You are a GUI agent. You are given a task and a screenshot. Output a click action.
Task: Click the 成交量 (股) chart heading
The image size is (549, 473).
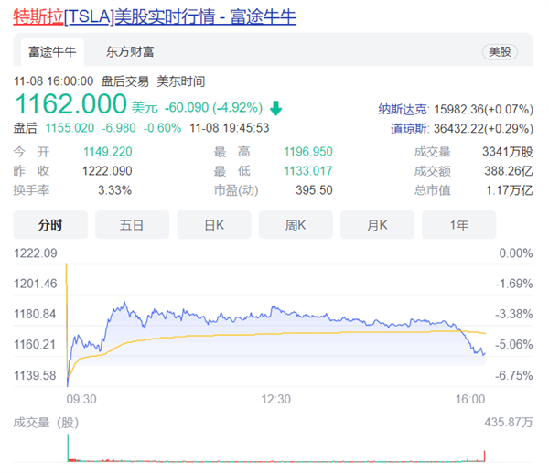click(x=46, y=423)
